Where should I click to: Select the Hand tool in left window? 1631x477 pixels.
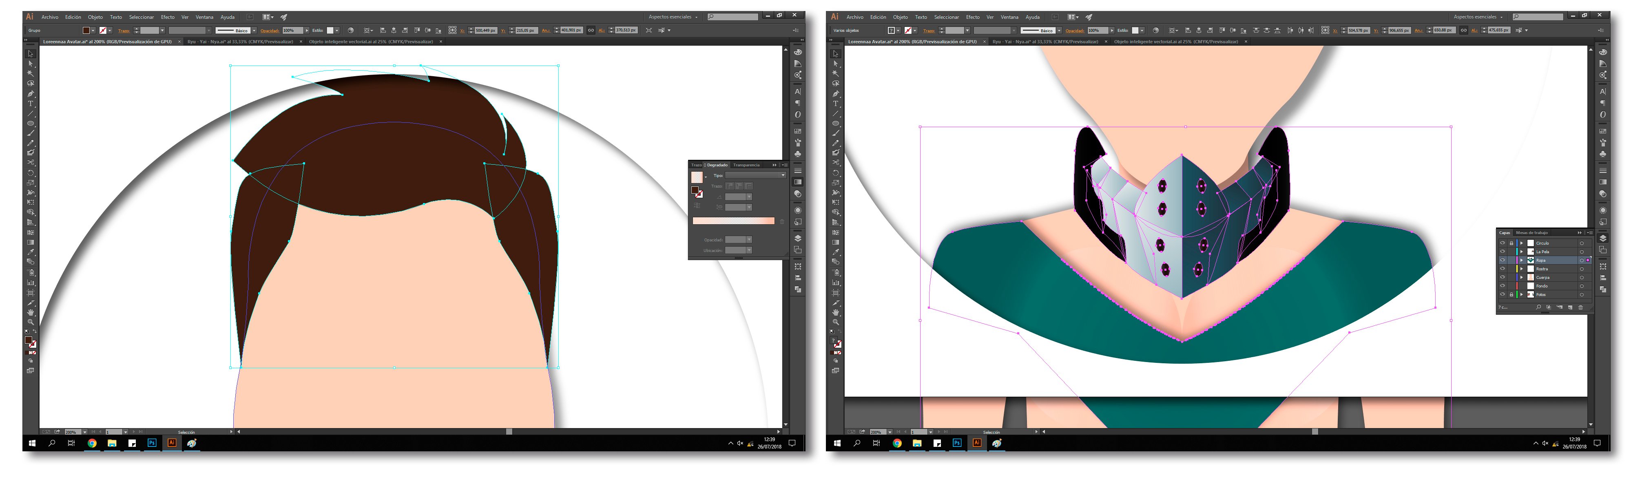click(31, 313)
